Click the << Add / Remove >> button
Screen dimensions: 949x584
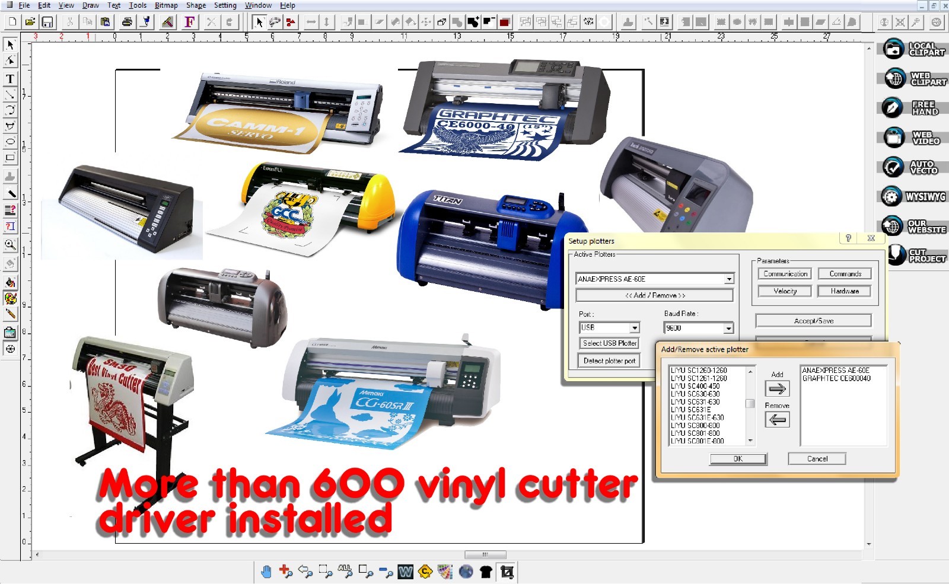pyautogui.click(x=654, y=295)
